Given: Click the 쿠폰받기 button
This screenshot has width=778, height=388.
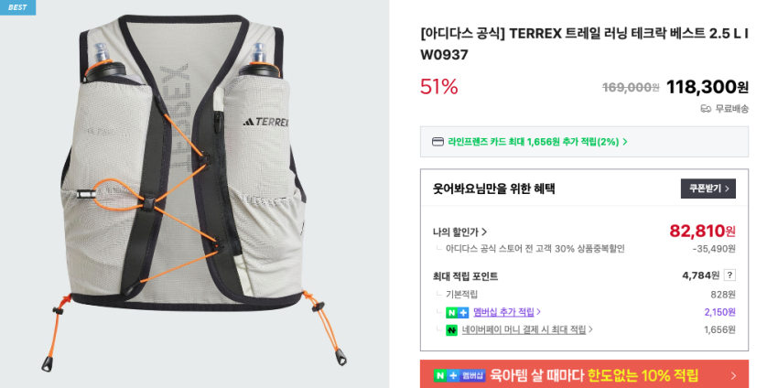Looking at the screenshot, I should coord(708,189).
